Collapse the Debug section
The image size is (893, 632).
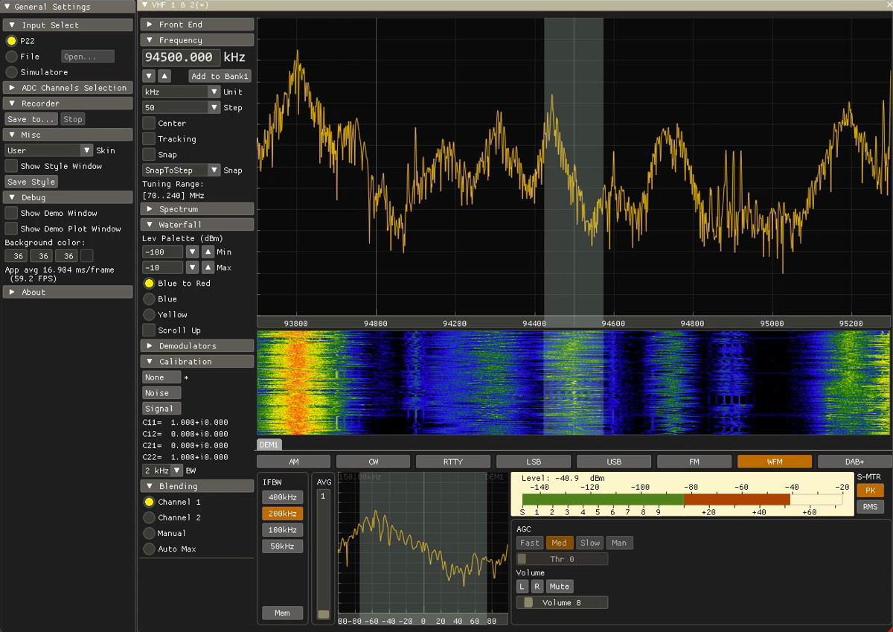pyautogui.click(x=68, y=197)
